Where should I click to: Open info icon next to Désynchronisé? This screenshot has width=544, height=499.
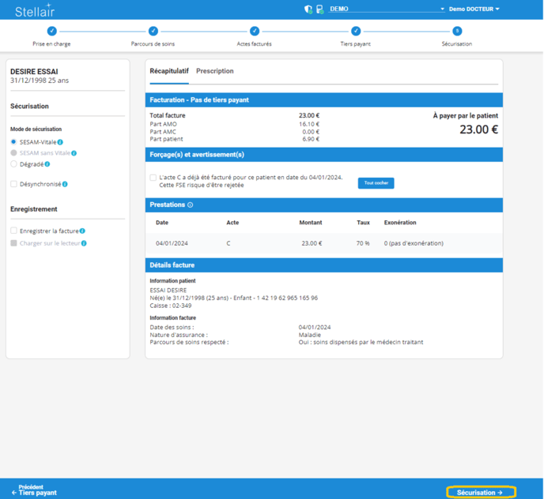(65, 184)
